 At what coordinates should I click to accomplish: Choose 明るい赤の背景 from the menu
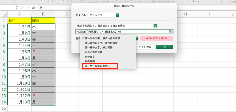click(93, 52)
